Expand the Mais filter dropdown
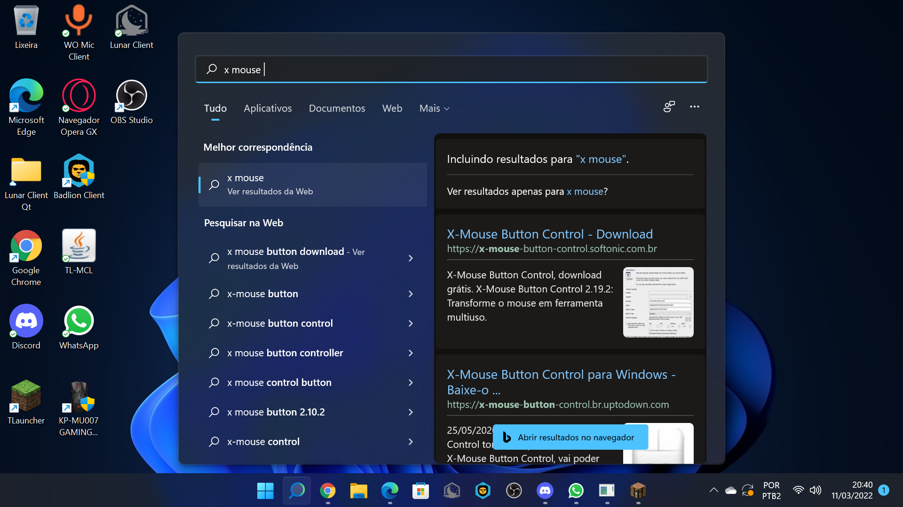Screen dimensions: 903x507 pyautogui.click(x=435, y=108)
